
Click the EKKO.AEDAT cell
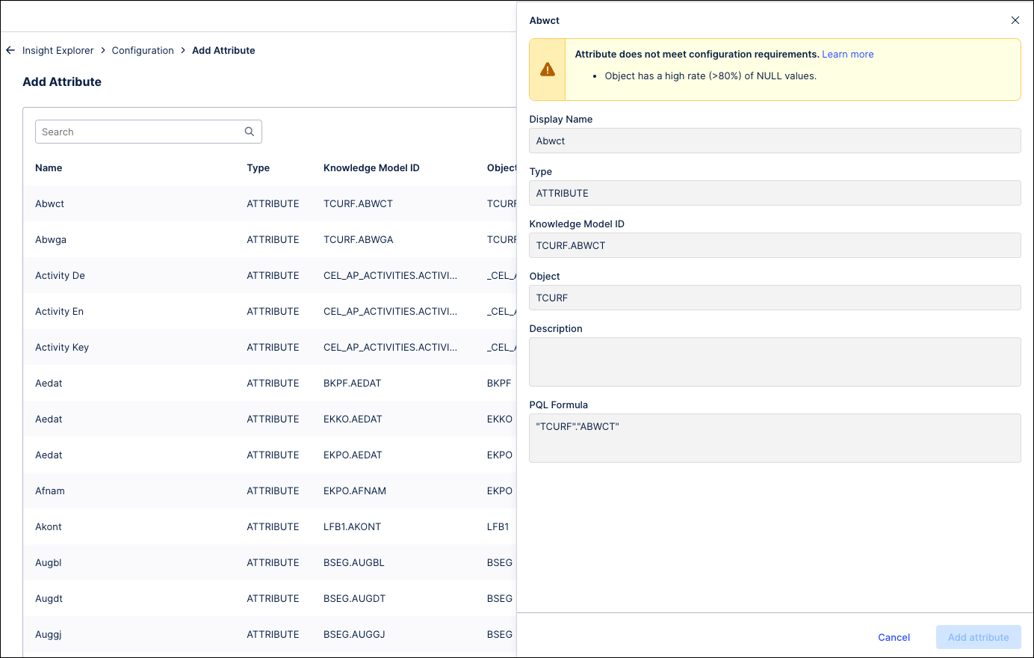point(353,419)
